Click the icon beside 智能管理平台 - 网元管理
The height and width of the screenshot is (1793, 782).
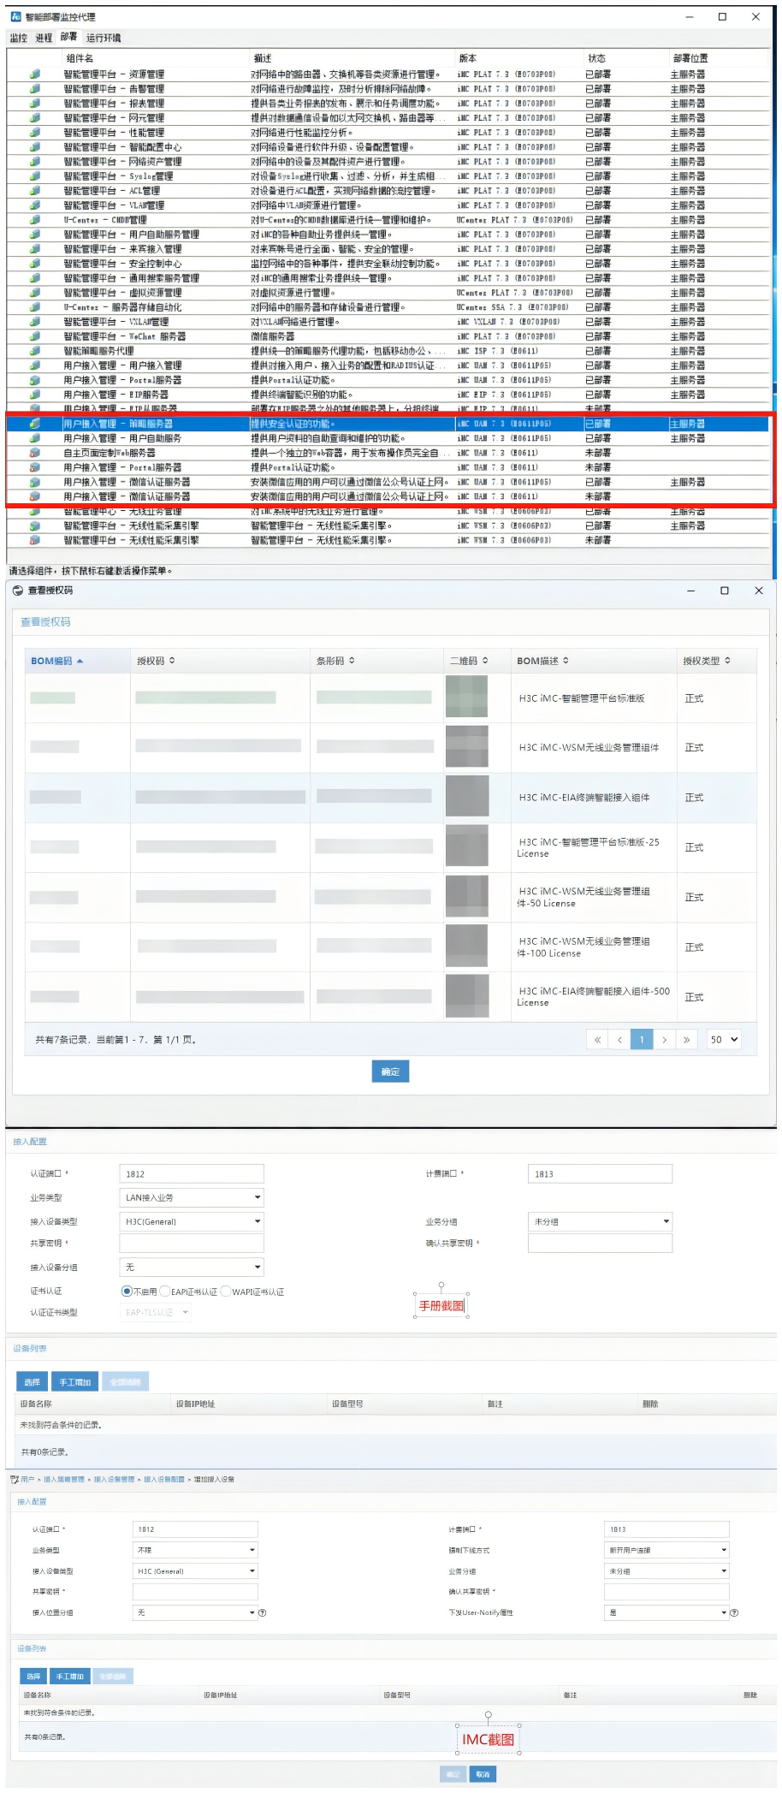pyautogui.click(x=35, y=118)
